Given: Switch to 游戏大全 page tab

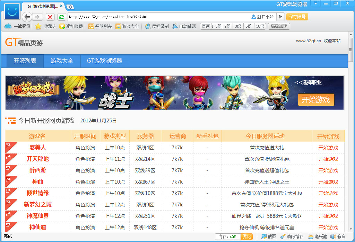Looking at the screenshot, I should point(62,61).
